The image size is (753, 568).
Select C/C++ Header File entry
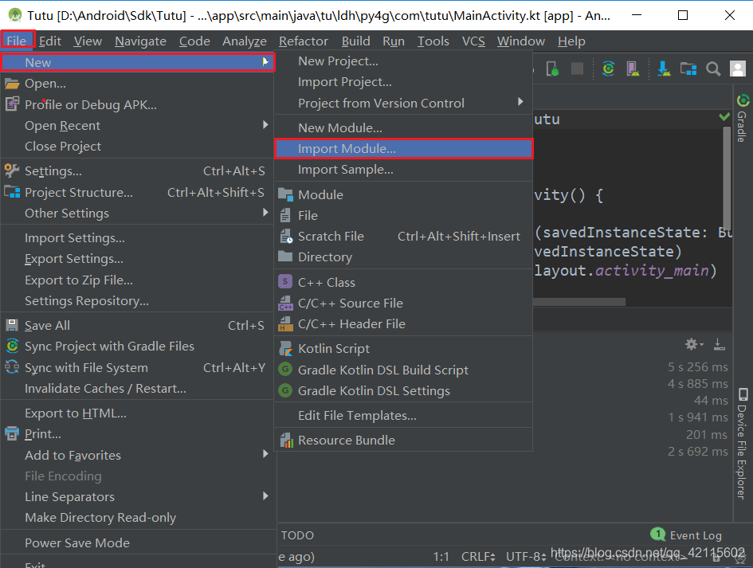(x=403, y=324)
